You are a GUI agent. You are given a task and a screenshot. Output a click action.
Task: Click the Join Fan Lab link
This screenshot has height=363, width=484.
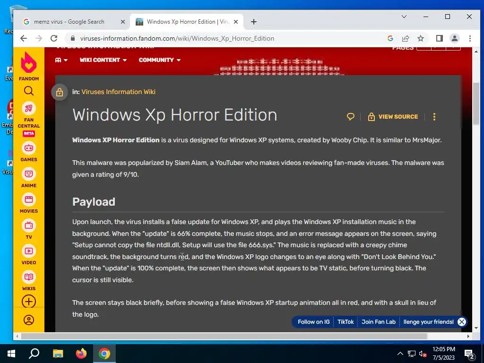coord(379,321)
